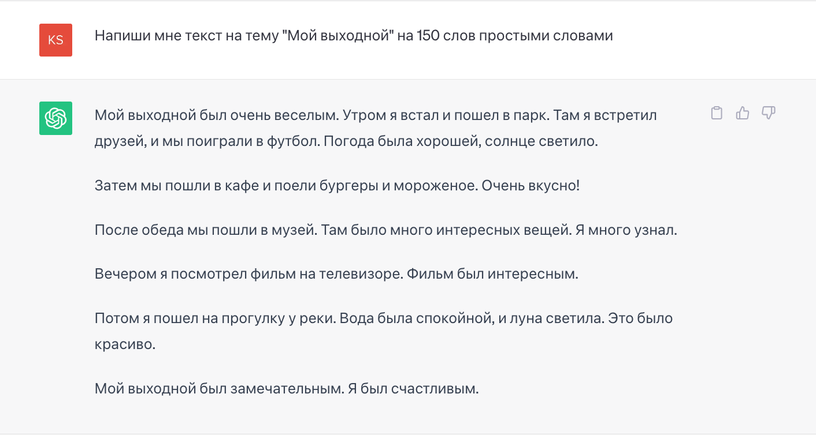This screenshot has height=435, width=816.
Task: Click the user prompt about "Мой выходной"
Action: point(353,36)
